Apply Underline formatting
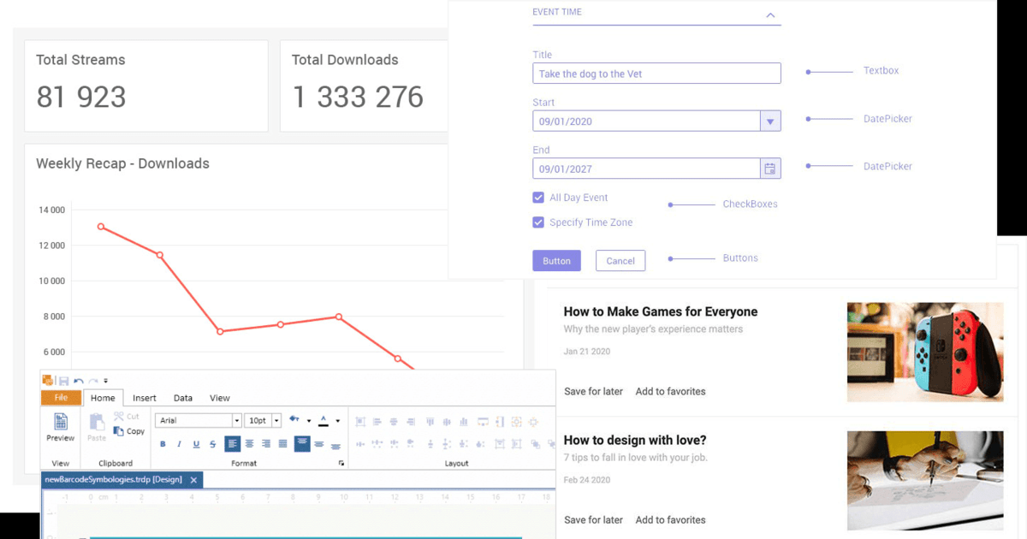Image resolution: width=1027 pixels, height=539 pixels. 196,444
